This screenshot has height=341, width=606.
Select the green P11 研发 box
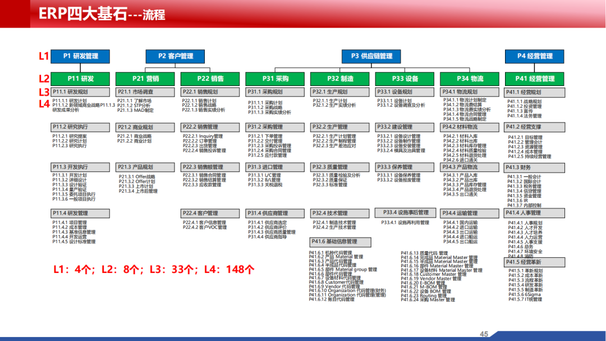click(x=80, y=79)
